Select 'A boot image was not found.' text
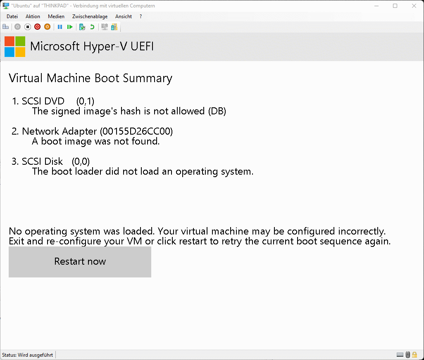 (96, 141)
